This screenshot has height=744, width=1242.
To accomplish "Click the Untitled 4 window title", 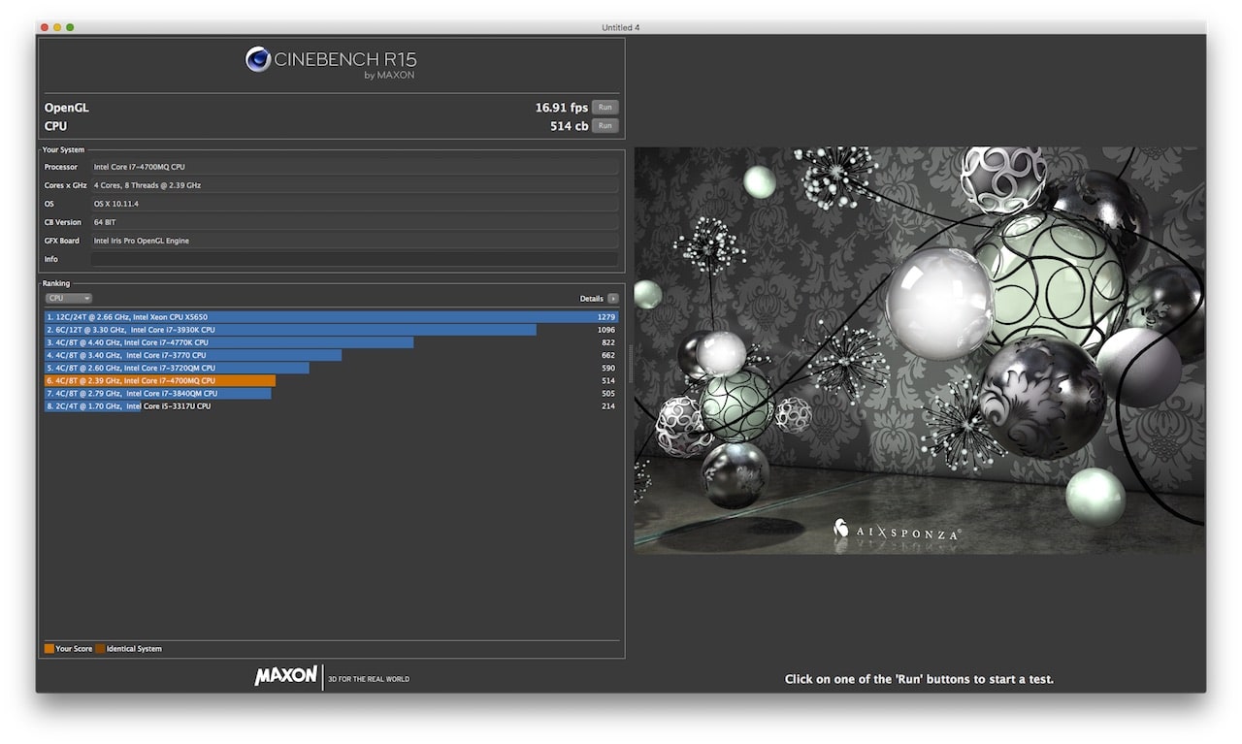I will tap(621, 27).
